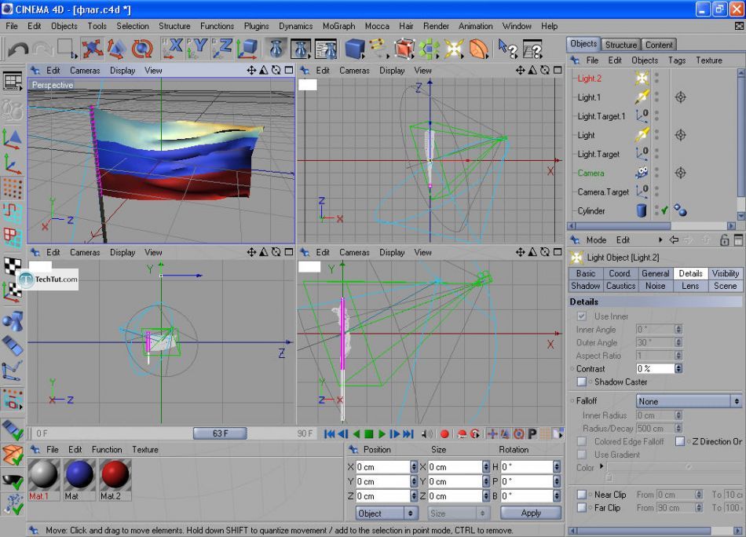Click Rotation H stepper arrows
Viewport: 746px width, 537px height.
pos(557,467)
